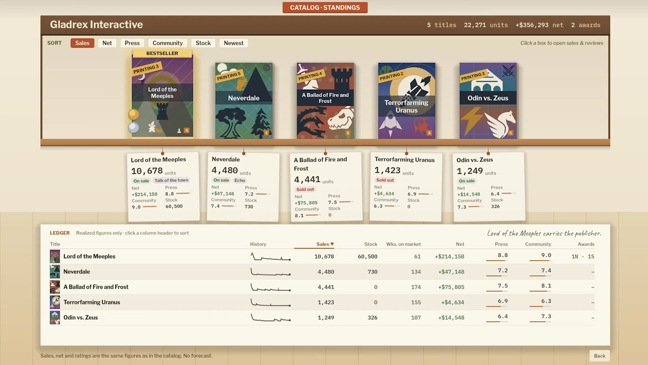Open the Terrorfarming Uranus game box
648x365 pixels.
pyautogui.click(x=407, y=101)
